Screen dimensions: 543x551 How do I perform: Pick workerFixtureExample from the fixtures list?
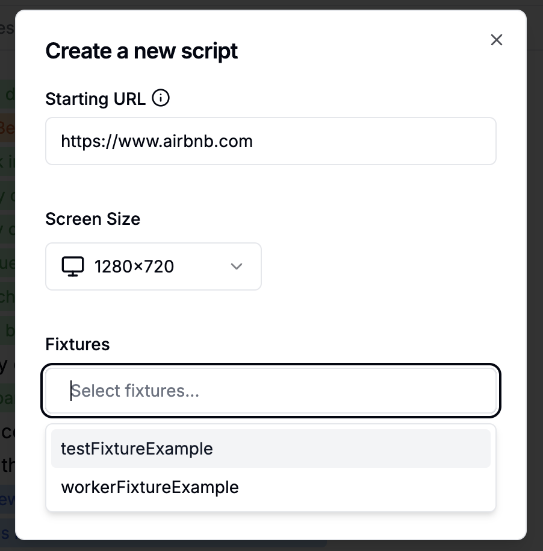150,486
